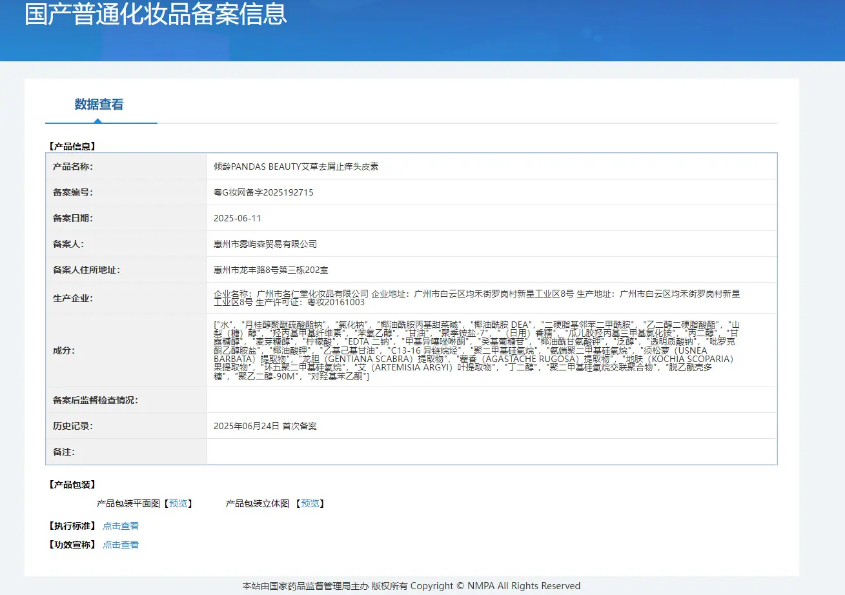845x595 pixels.
Task: Preview the 产品包装平面图 image
Action: click(x=178, y=503)
